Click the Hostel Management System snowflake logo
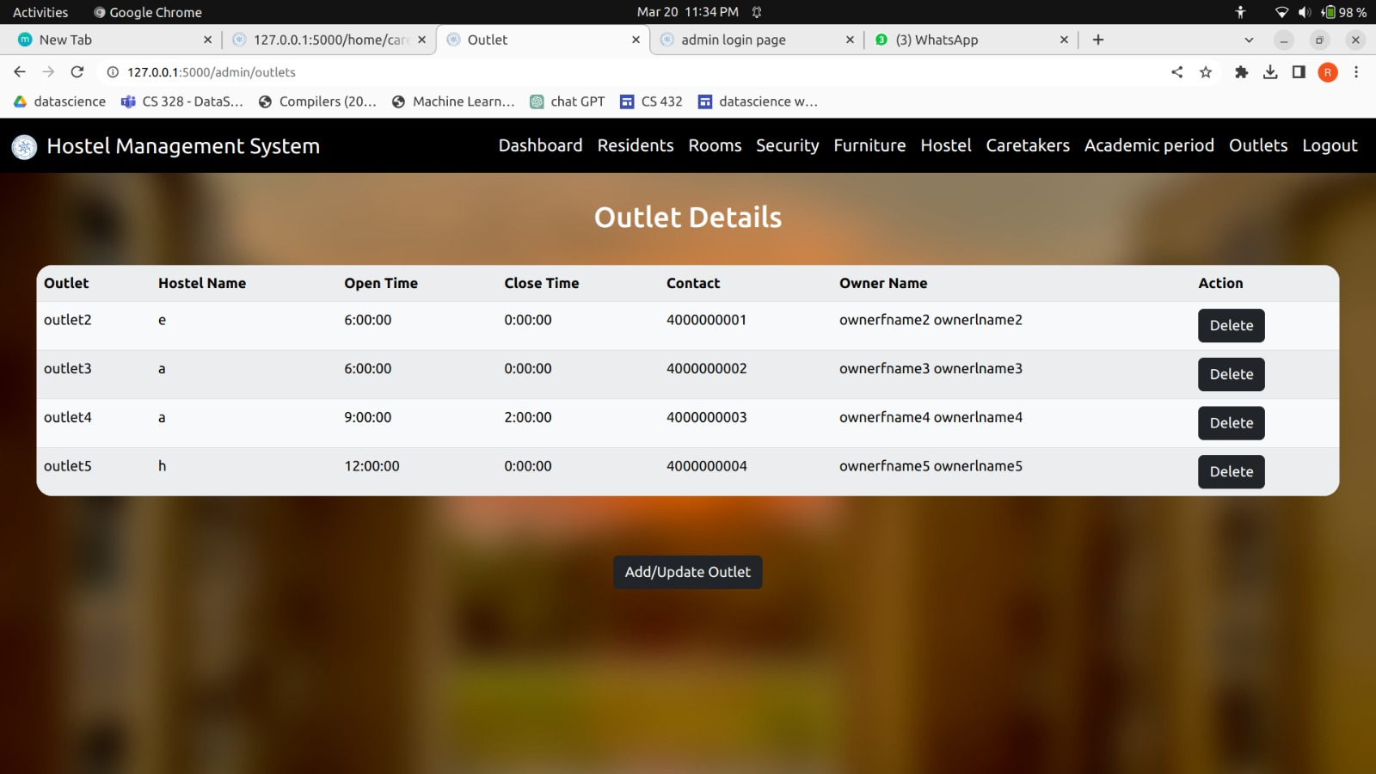 tap(25, 146)
